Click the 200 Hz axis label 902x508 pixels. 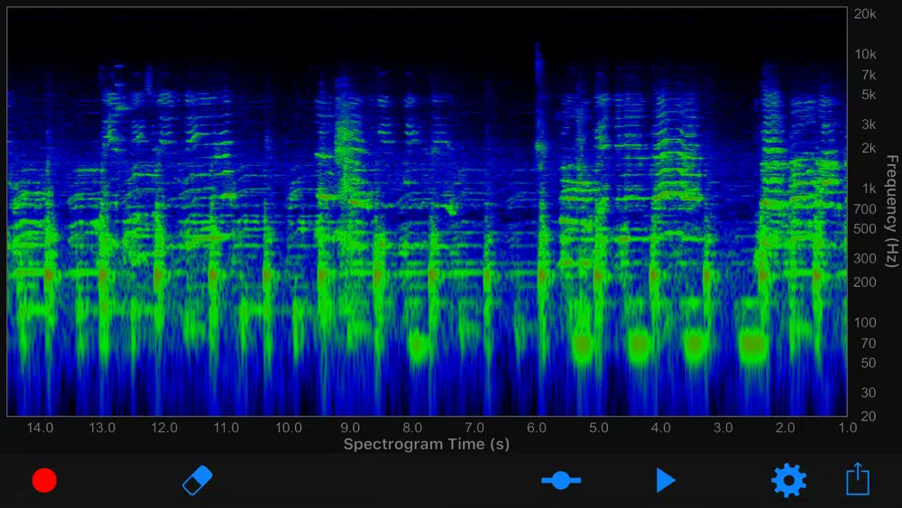[865, 282]
